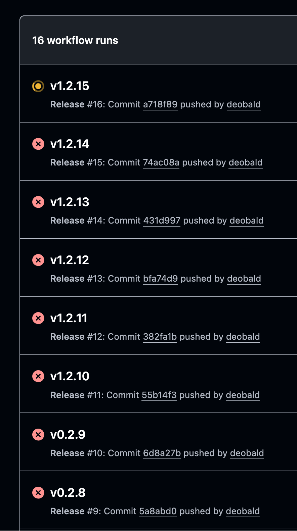
Task: Open commit 6d8a27b link
Action: pyautogui.click(x=162, y=453)
